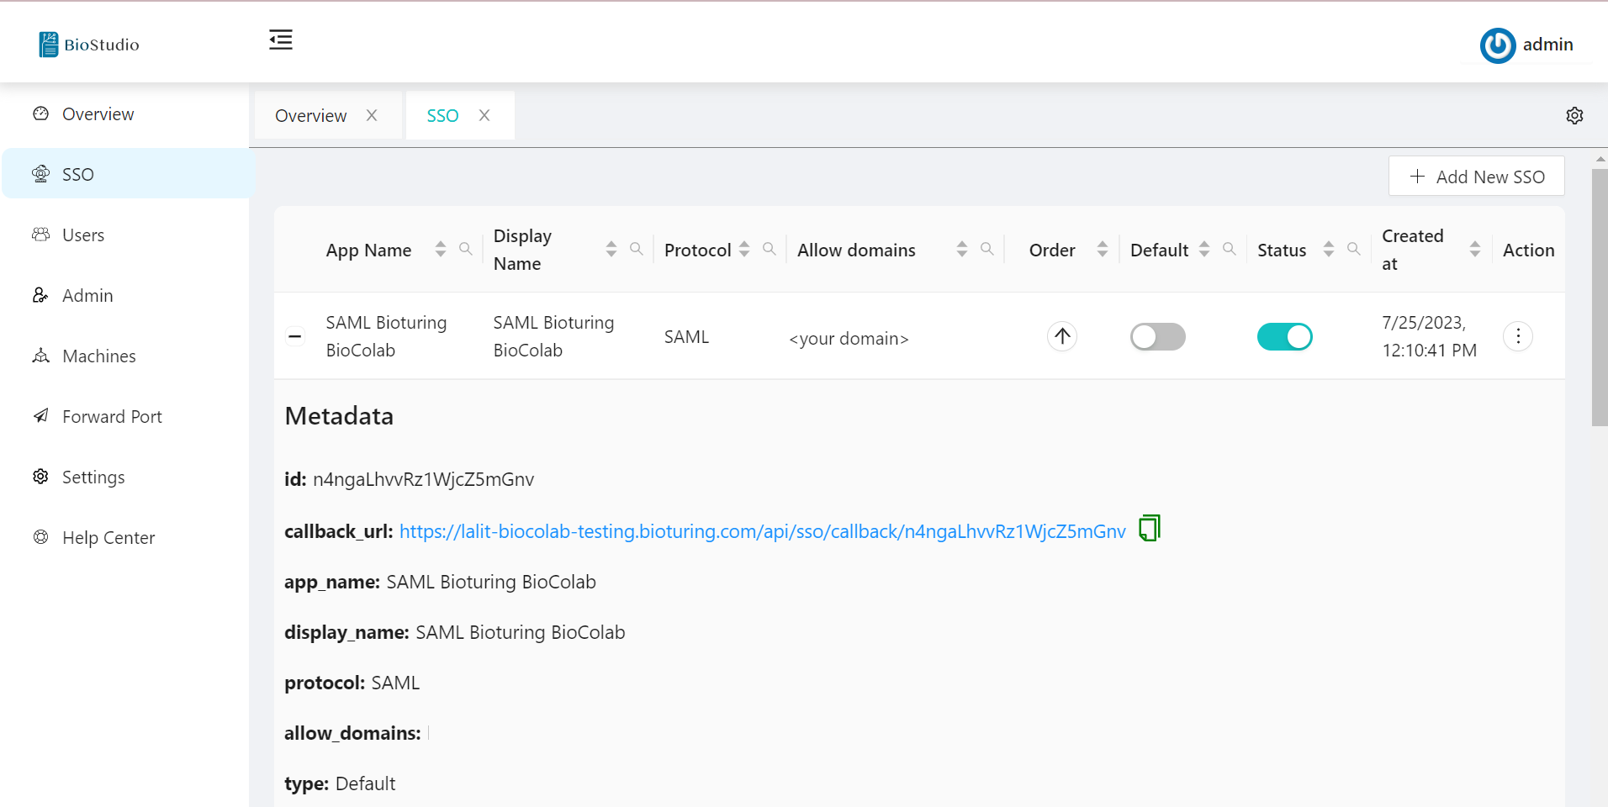Click Add New SSO button
The width and height of the screenshot is (1608, 807).
click(1476, 177)
